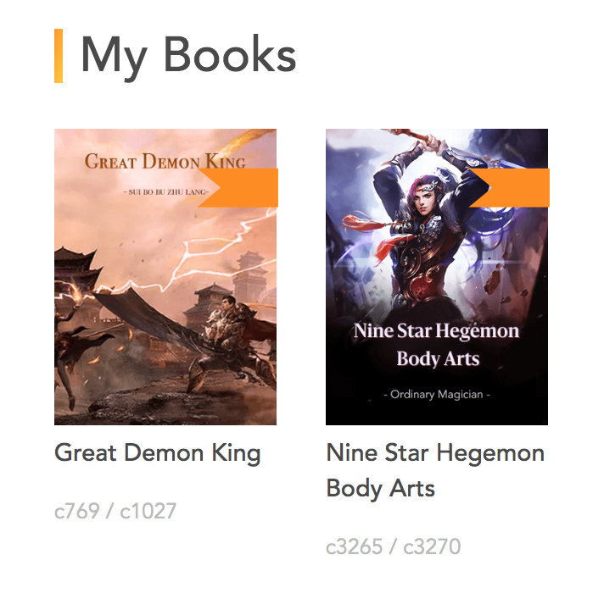Open current chapter c769 of Great Demon King
The width and height of the screenshot is (604, 593).
[77, 511]
